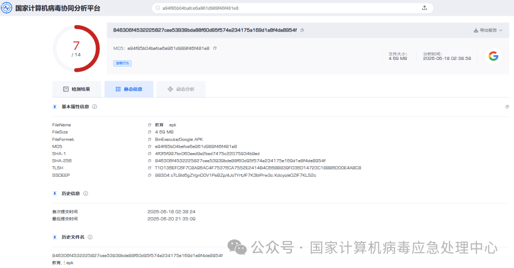The image size is (514, 268).
Task: Select the SHA-256 row hash text
Action: point(240,161)
